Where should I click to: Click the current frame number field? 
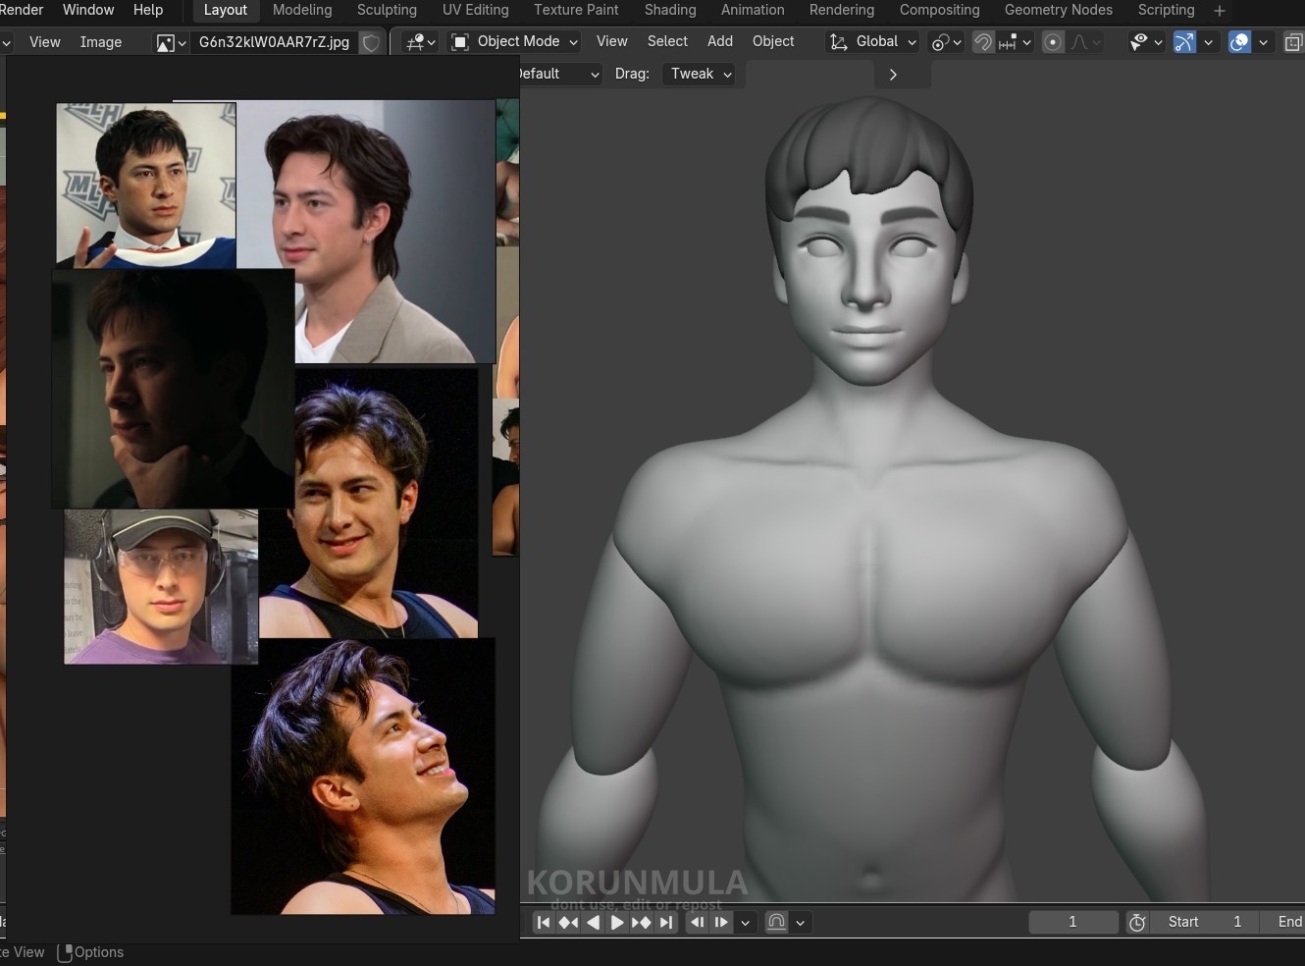click(x=1072, y=922)
